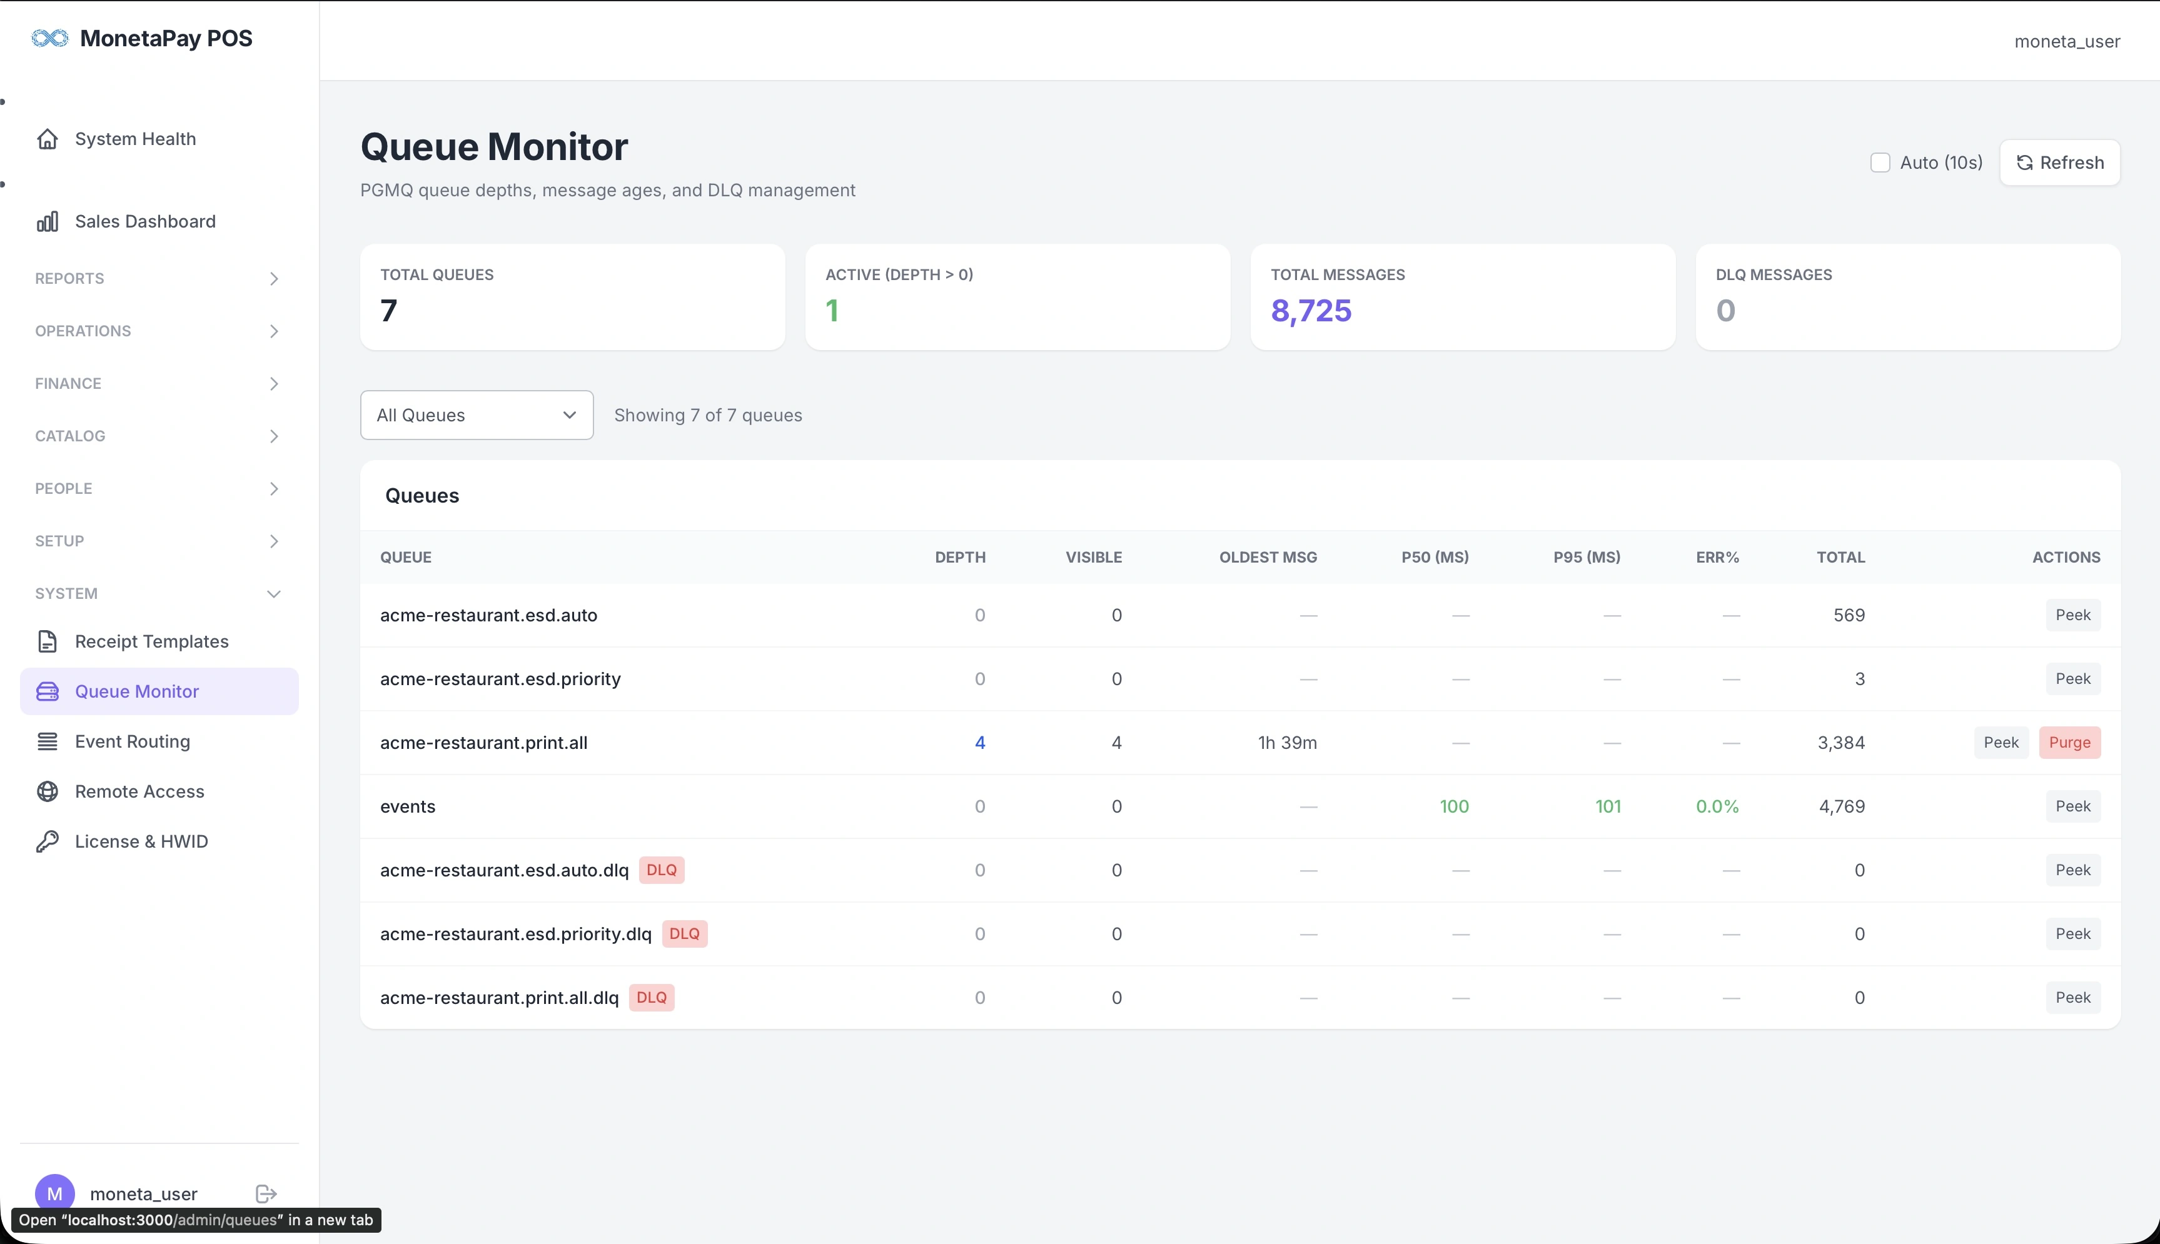Viewport: 2160px width, 1244px height.
Task: Expand the SETUP sidebar section
Action: 158,541
